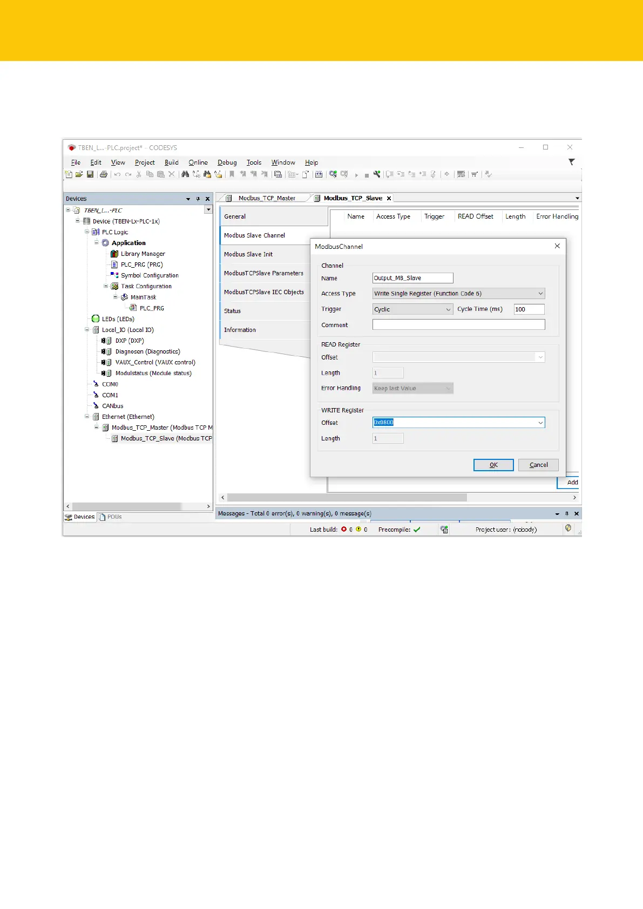The width and height of the screenshot is (643, 909).
Task: Click the editor horizontal scrollbar
Action: point(347,497)
